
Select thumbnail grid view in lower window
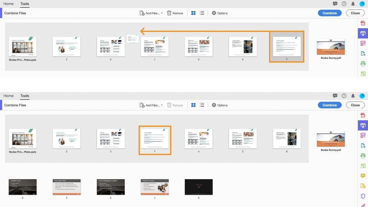(x=193, y=105)
